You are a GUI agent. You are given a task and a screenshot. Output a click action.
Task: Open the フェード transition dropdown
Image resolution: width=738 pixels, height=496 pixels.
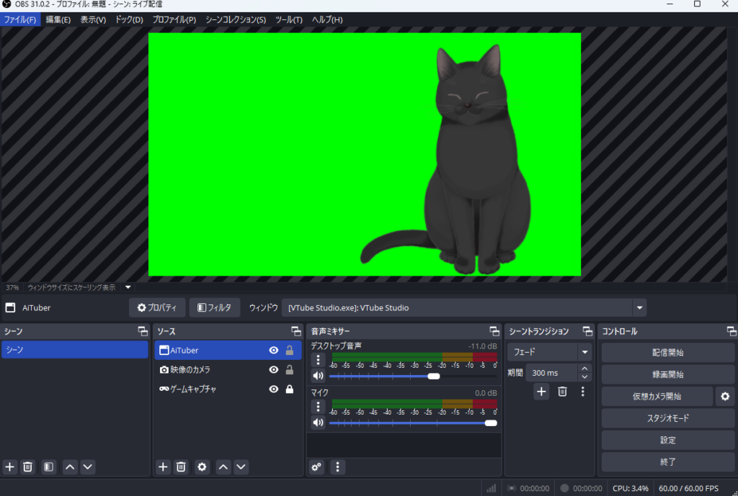(584, 353)
